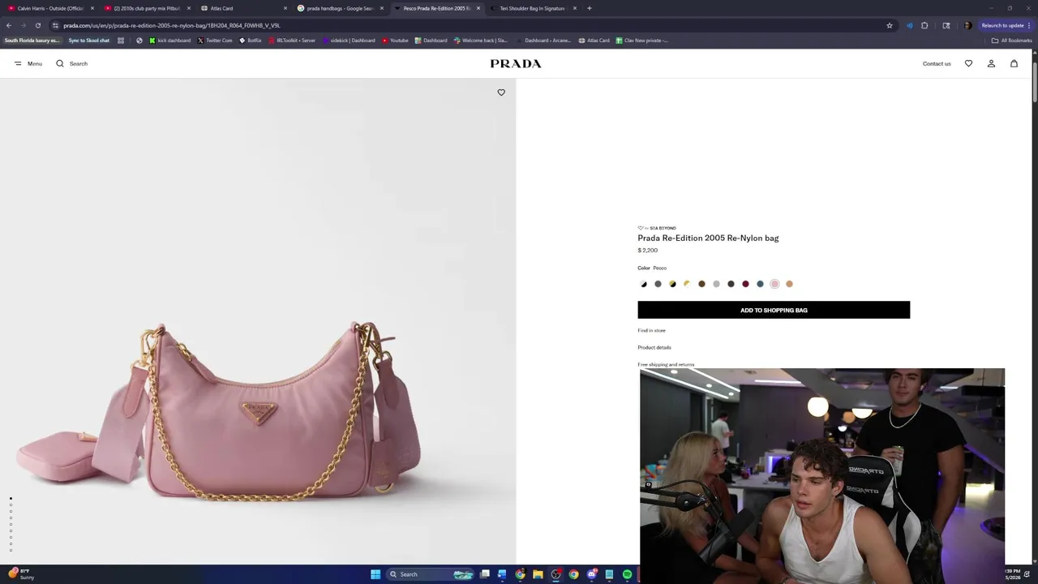Select the light grey color swatch
The image size is (1038, 584).
pos(716,284)
